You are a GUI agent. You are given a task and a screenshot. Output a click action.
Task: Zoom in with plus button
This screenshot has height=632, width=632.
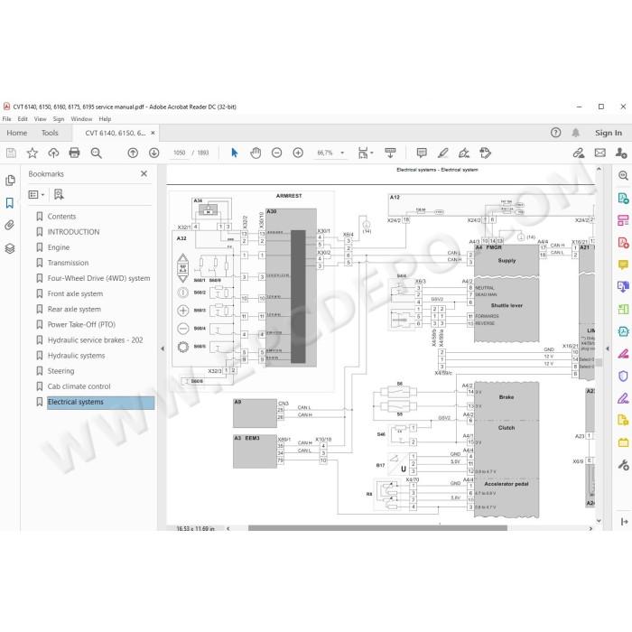point(298,153)
